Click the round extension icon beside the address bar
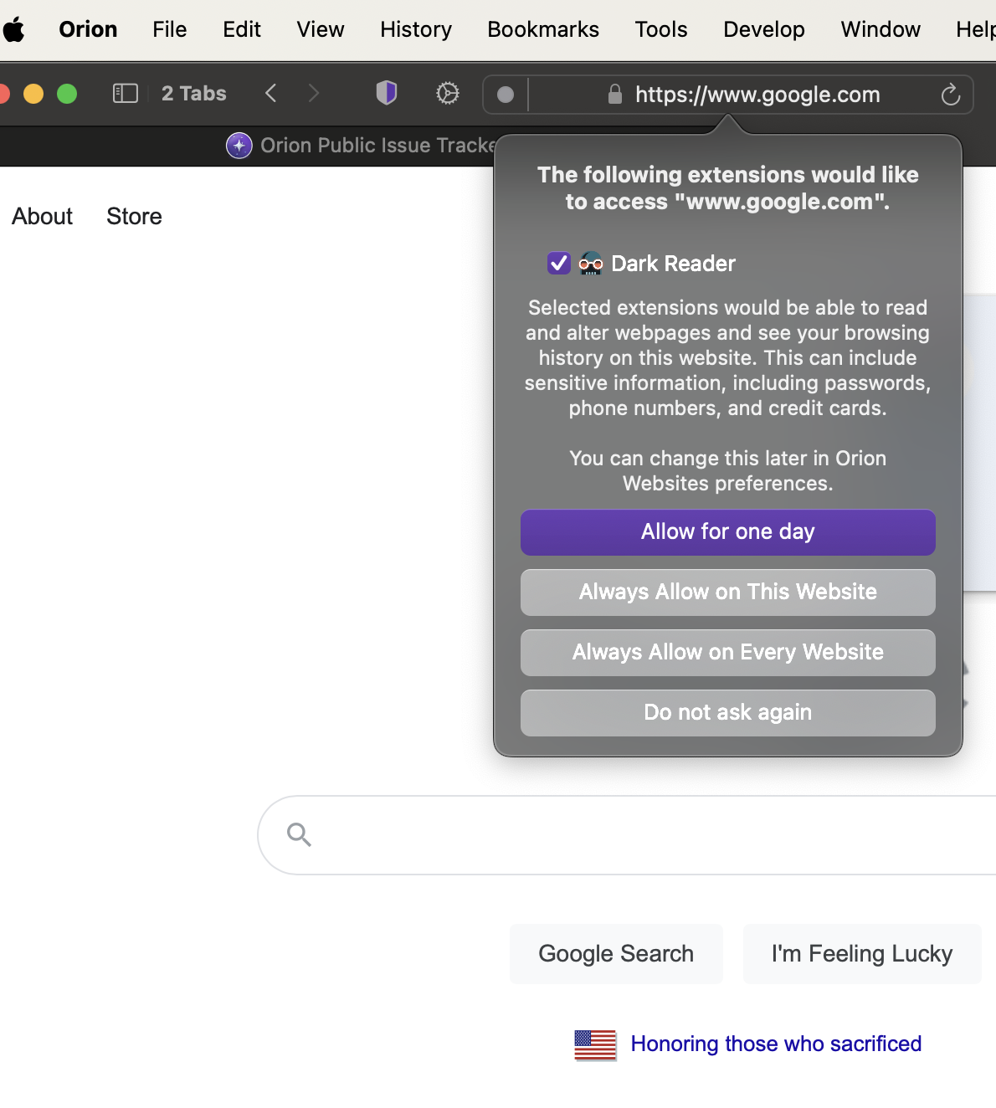Viewport: 996px width, 1108px height. tap(506, 95)
